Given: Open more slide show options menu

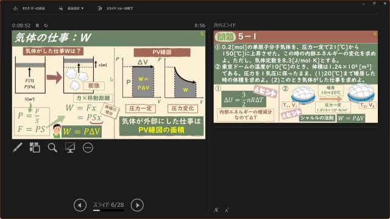Looking at the screenshot, I should 88,148.
